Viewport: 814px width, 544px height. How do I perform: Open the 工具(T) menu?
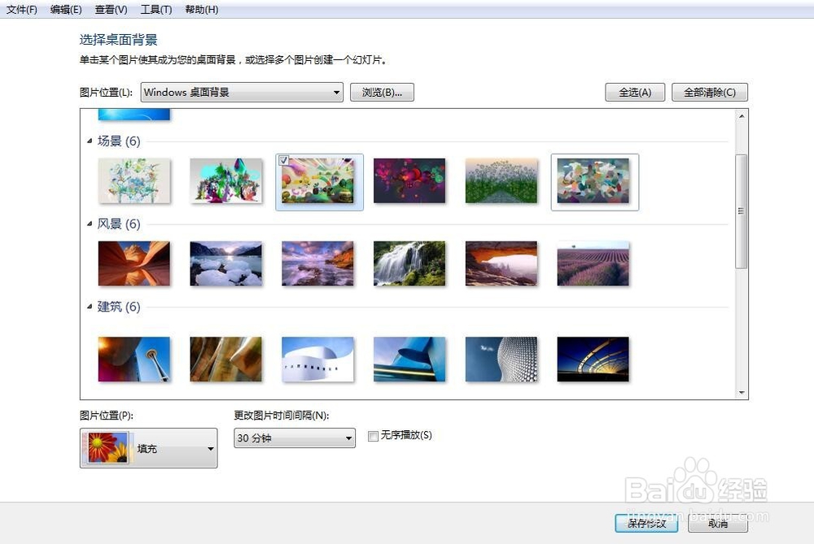pos(156,9)
